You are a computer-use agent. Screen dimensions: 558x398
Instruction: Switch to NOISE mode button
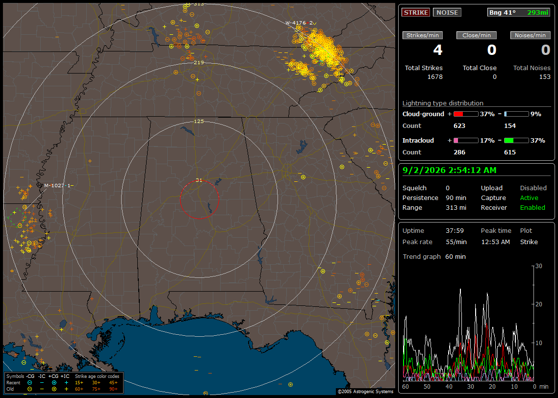point(447,12)
